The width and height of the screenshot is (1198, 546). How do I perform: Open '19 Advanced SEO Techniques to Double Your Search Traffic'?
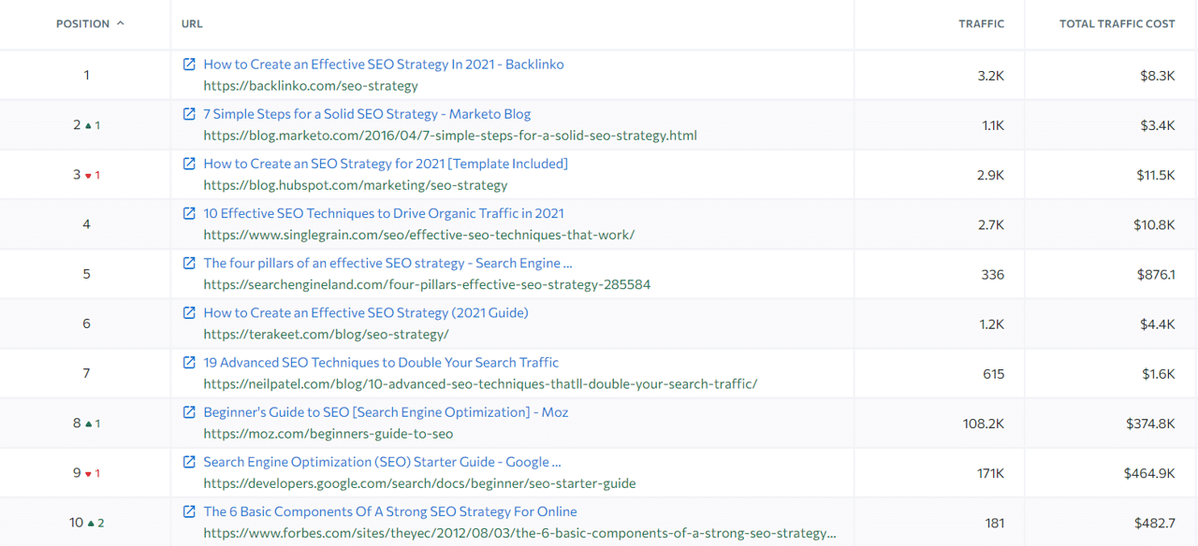[x=381, y=362]
